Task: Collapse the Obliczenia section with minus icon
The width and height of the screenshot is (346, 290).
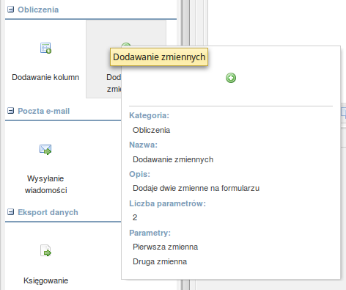Action: pos(10,10)
